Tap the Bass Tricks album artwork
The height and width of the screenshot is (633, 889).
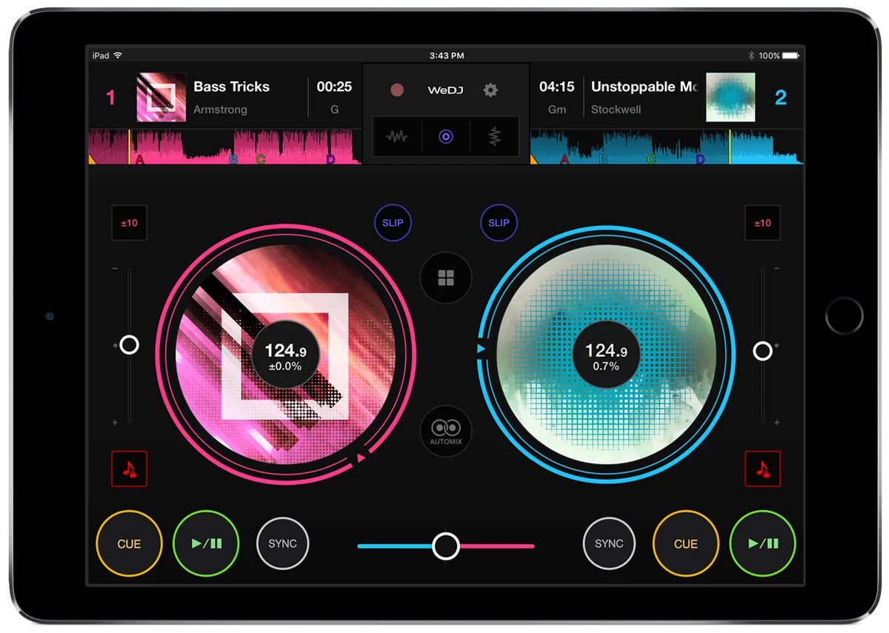pyautogui.click(x=161, y=97)
